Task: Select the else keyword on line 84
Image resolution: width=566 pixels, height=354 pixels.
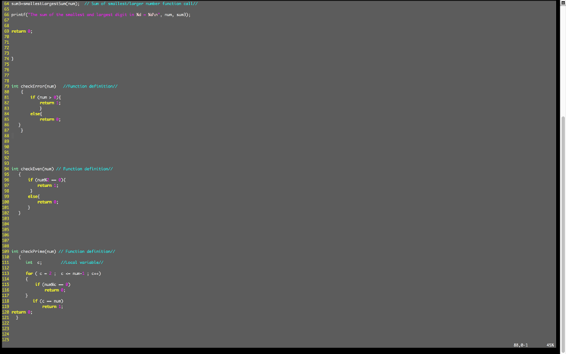Action: (x=34, y=113)
